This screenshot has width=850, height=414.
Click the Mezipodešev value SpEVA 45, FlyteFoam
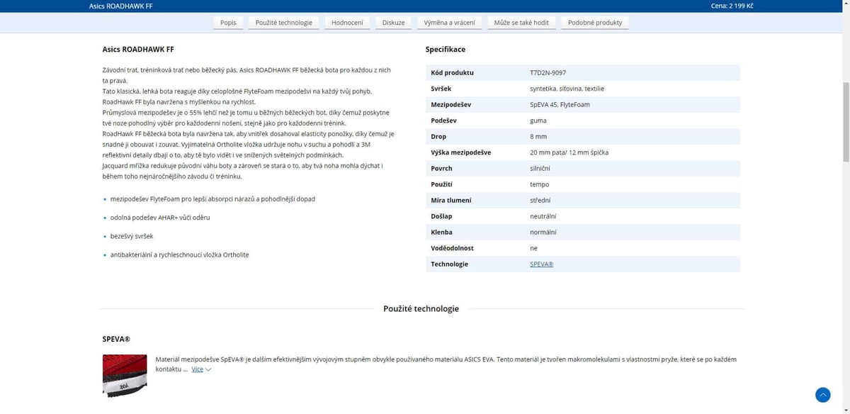click(x=560, y=105)
